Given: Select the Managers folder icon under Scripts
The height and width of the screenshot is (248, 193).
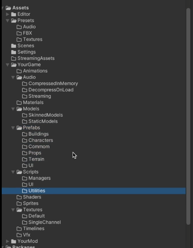Looking at the screenshot, I should 25,178.
